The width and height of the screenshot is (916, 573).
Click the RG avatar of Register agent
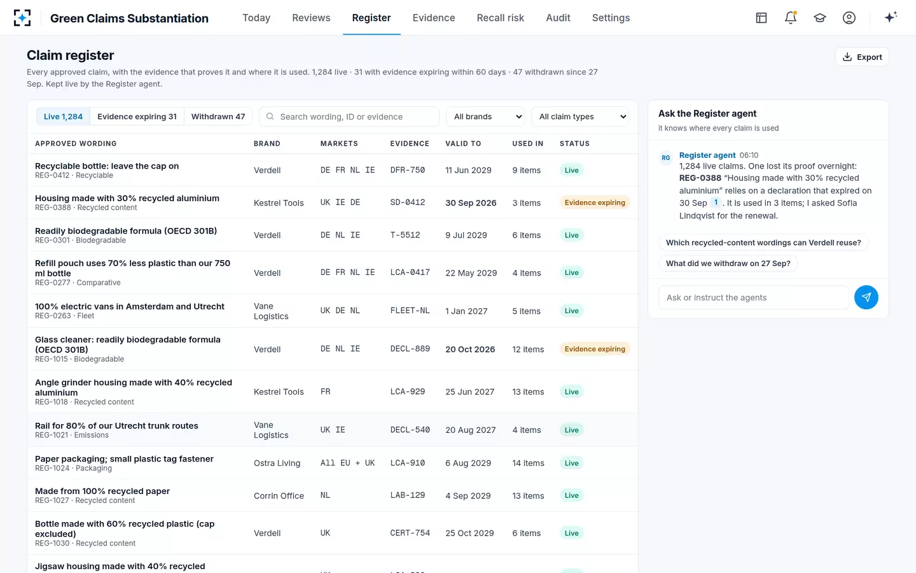pos(666,158)
